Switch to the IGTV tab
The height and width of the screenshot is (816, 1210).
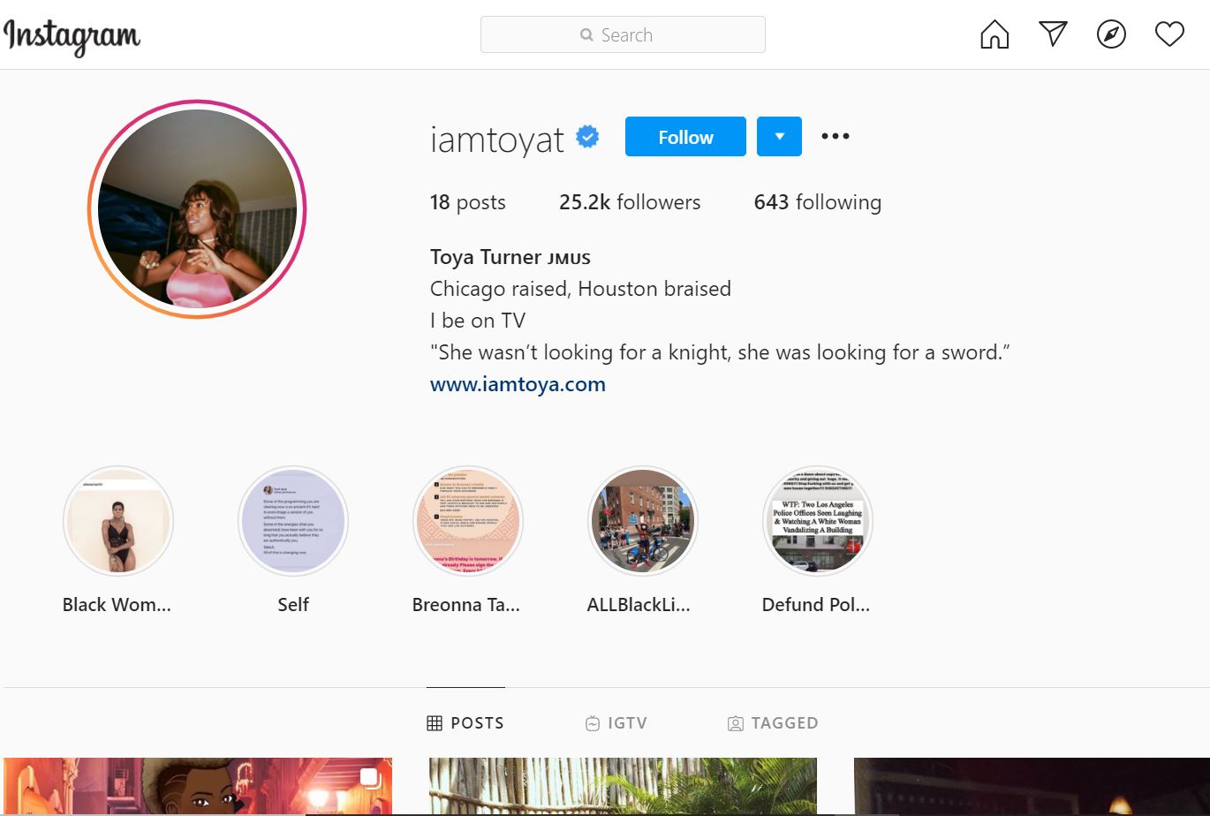point(616,722)
